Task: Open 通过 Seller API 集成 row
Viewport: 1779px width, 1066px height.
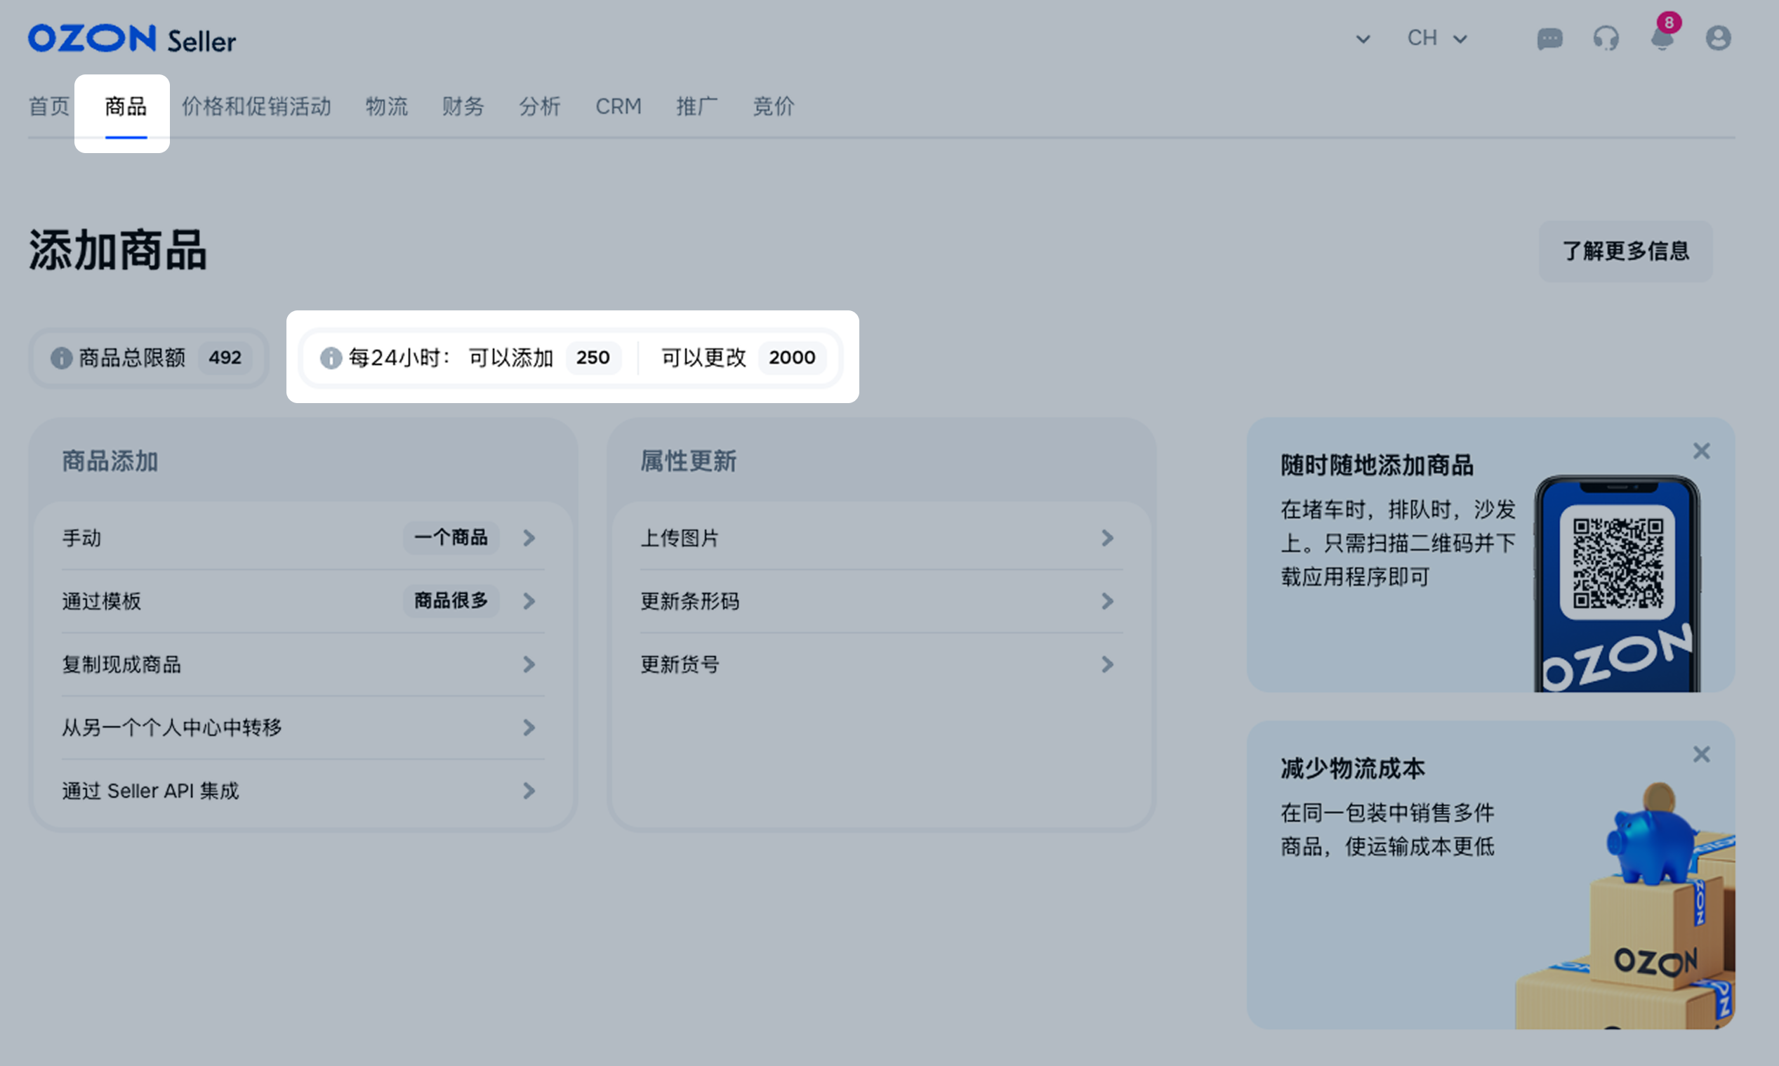Action: (303, 791)
